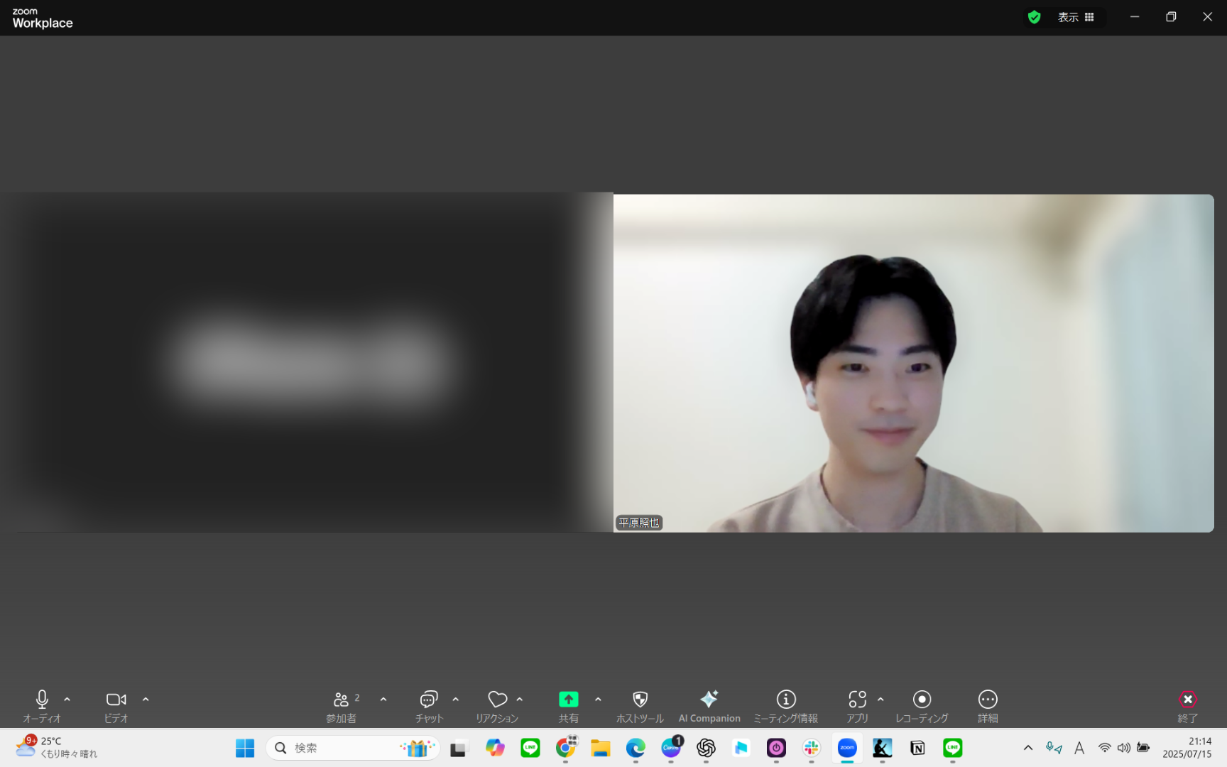The width and height of the screenshot is (1227, 767).
Task: Open the 表示 view layout menu
Action: pos(1076,17)
